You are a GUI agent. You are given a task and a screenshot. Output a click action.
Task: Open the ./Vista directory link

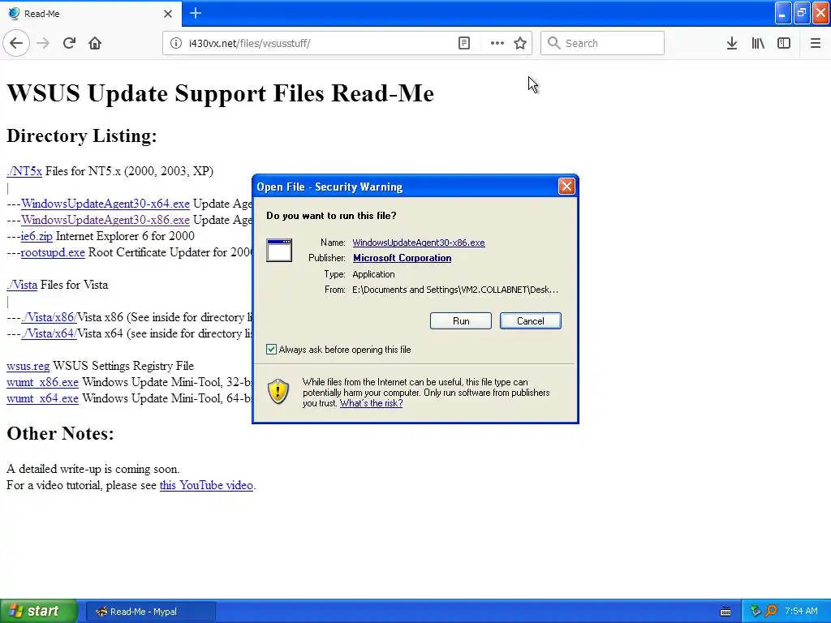pyautogui.click(x=22, y=285)
